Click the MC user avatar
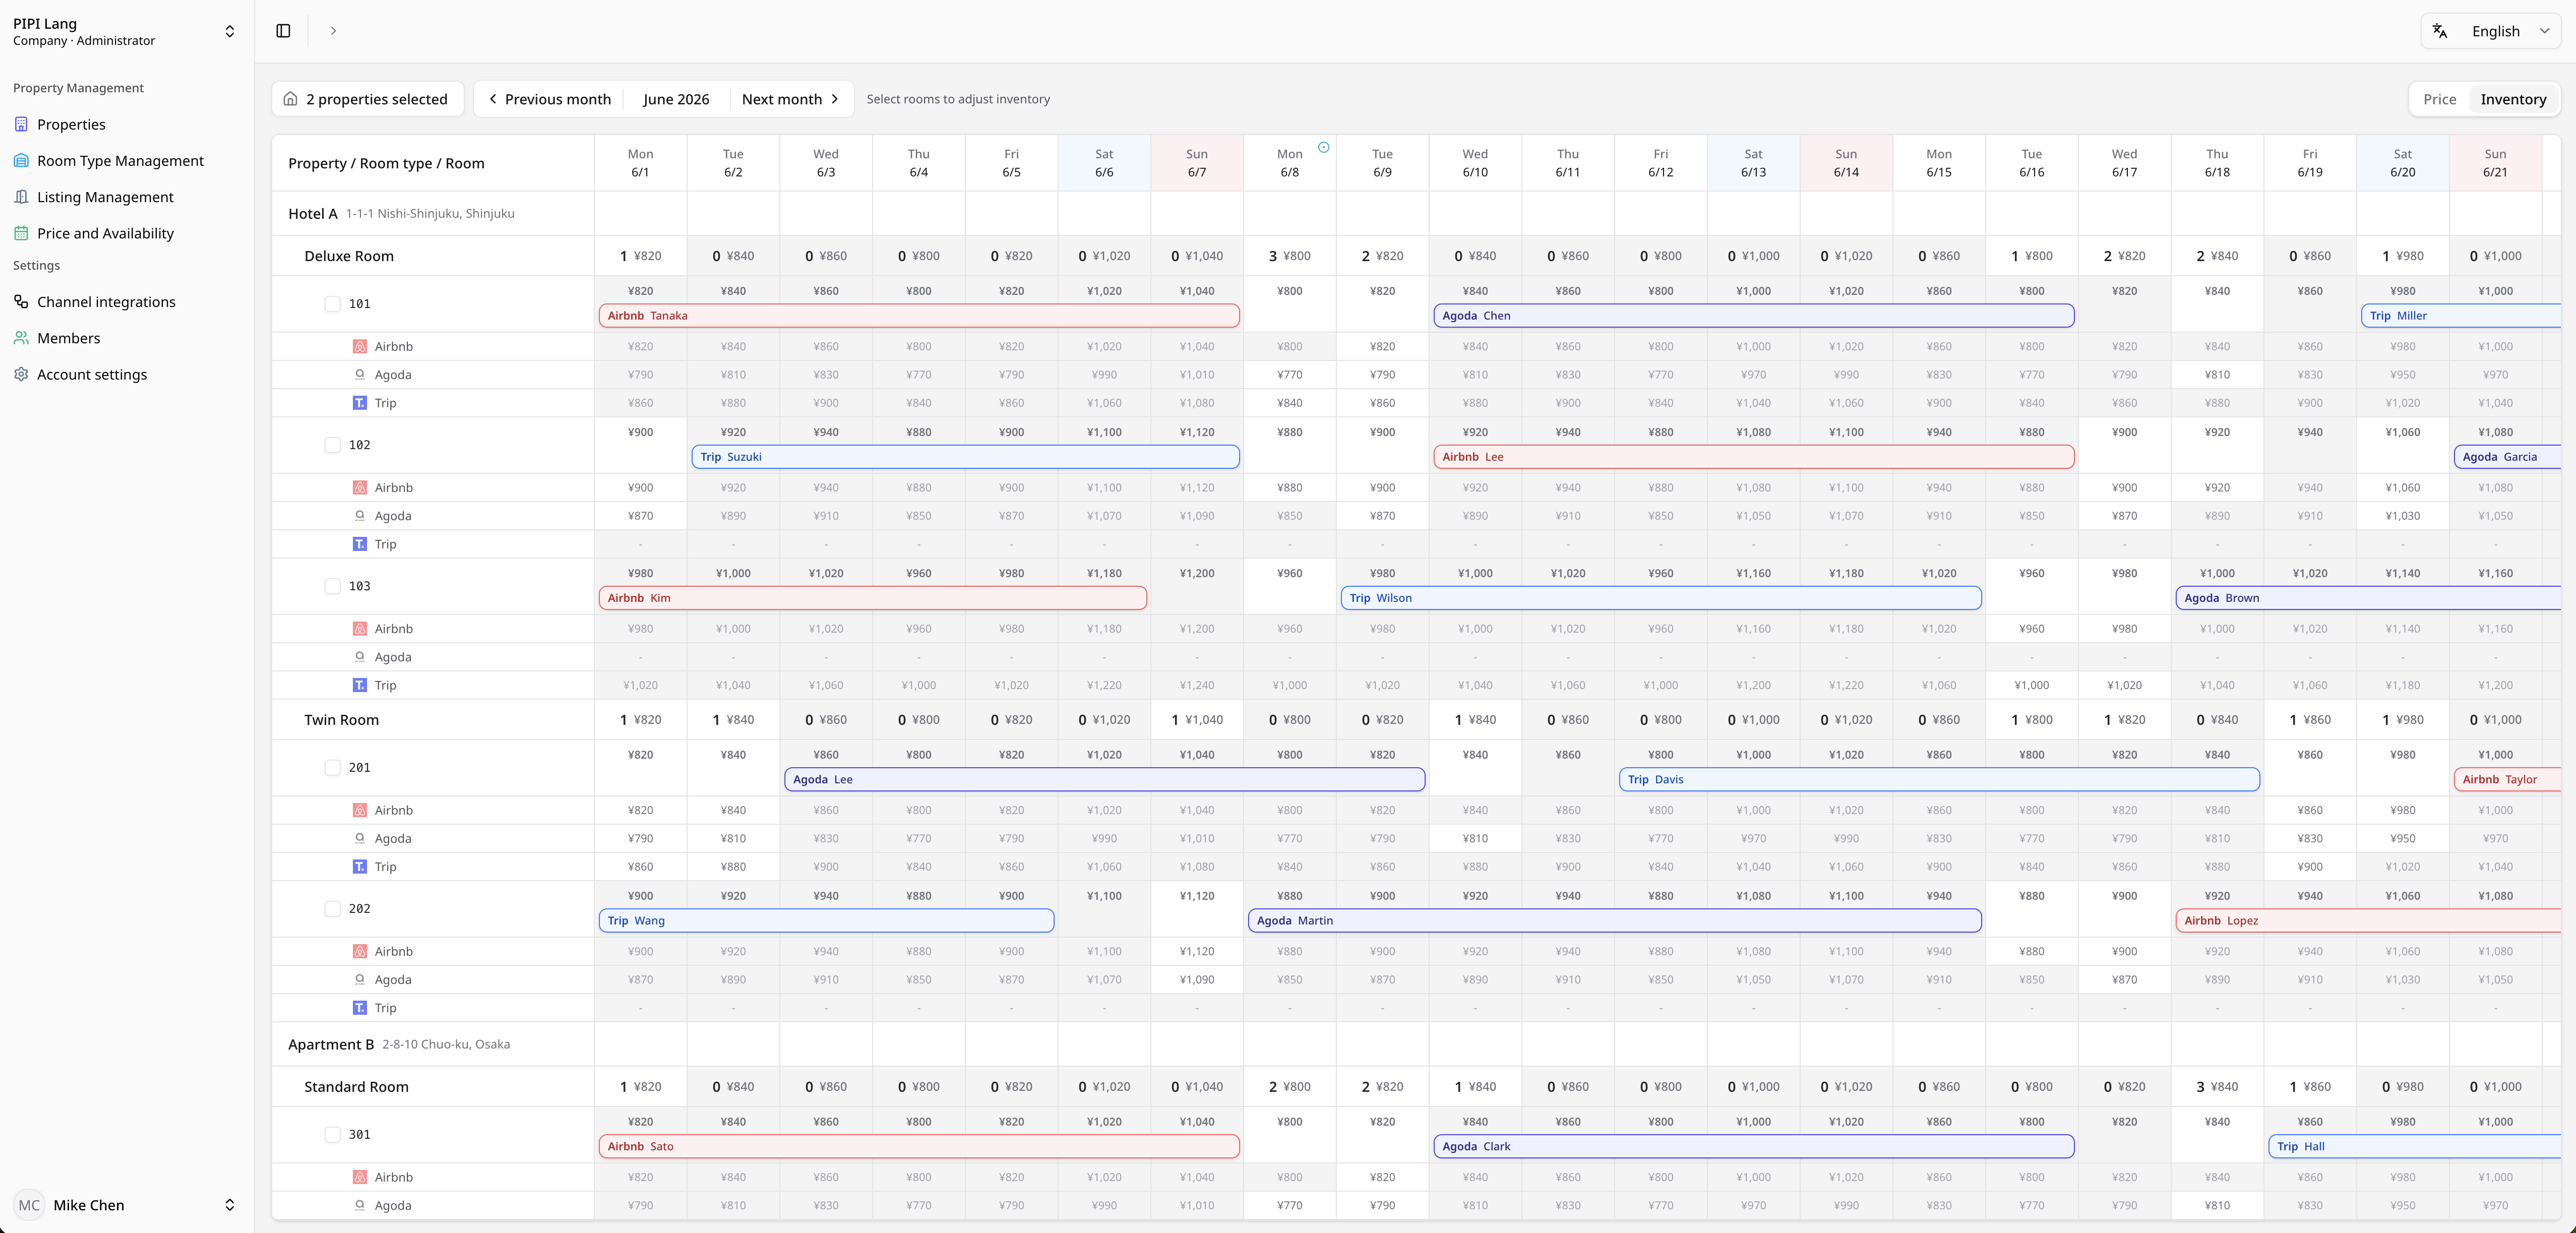 tap(29, 1205)
